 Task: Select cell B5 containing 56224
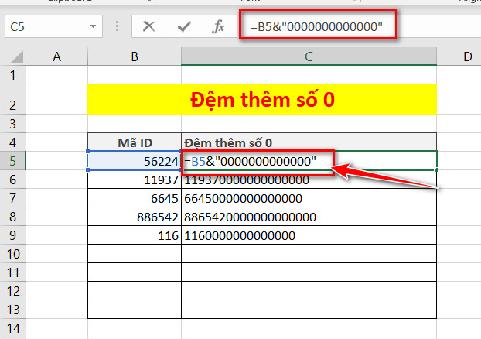click(x=135, y=161)
